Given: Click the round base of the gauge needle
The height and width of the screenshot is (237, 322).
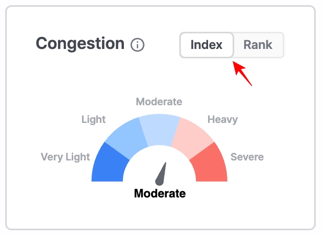Looking at the screenshot, I should 159,180.
